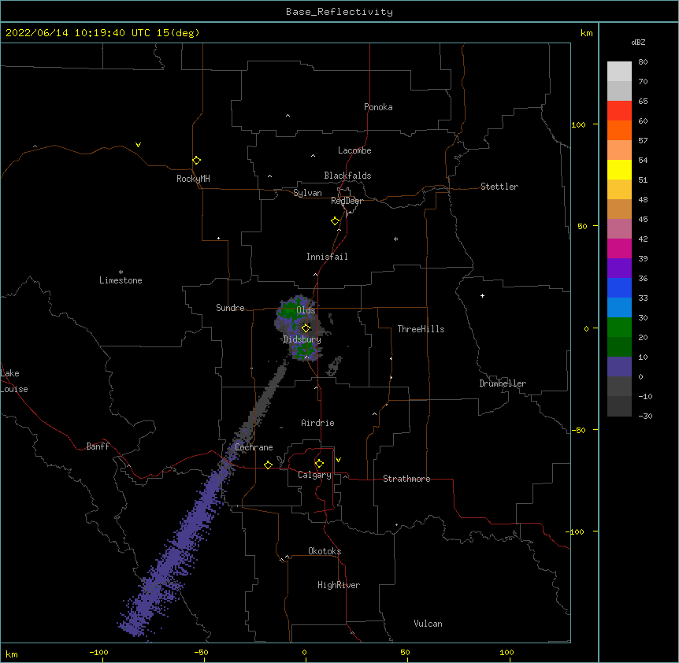Click the light gray 80 dBZ legend color

click(x=619, y=72)
